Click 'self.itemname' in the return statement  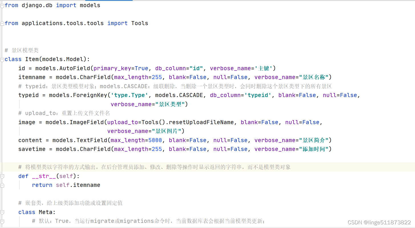point(78,185)
